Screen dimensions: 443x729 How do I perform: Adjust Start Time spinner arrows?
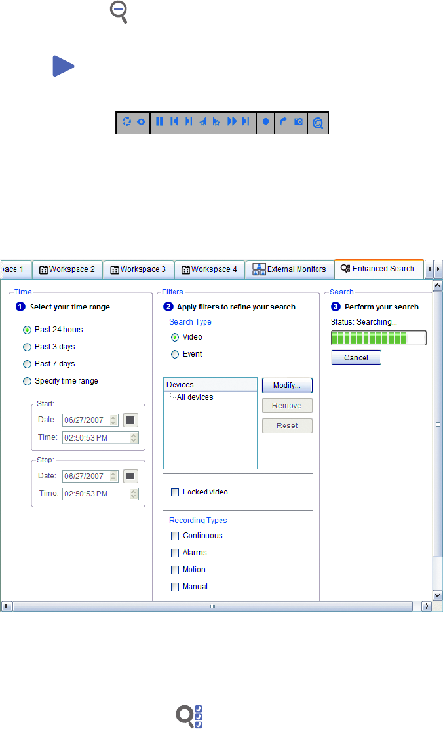[x=134, y=438]
